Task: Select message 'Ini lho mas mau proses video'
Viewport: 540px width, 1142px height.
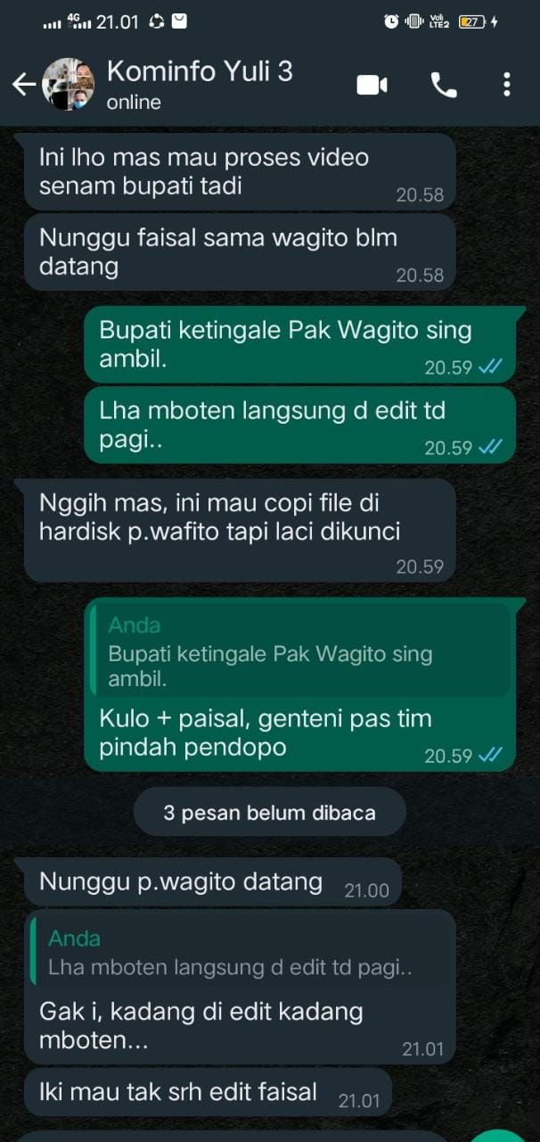Action: click(x=240, y=171)
